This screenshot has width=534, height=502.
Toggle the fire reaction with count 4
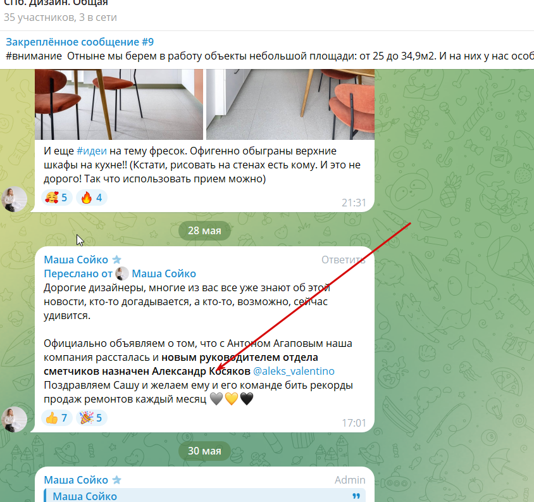(92, 198)
